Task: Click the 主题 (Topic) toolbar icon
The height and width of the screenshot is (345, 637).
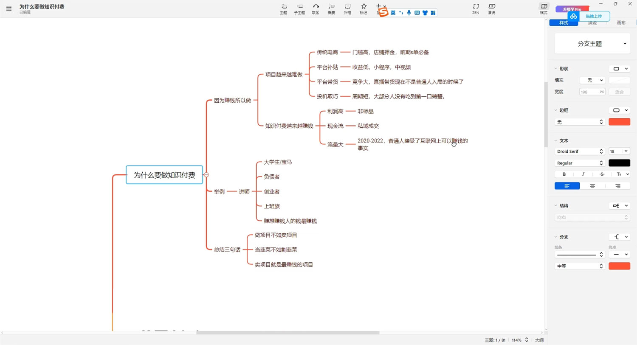Action: point(284,8)
